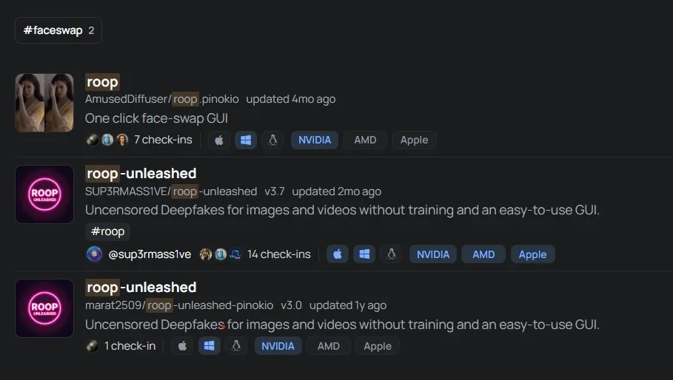
Task: Open the roop title link
Action: pos(102,82)
